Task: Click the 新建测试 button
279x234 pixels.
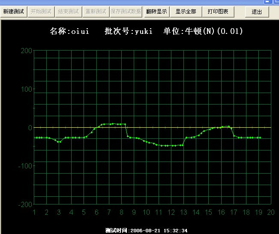Action: point(14,12)
